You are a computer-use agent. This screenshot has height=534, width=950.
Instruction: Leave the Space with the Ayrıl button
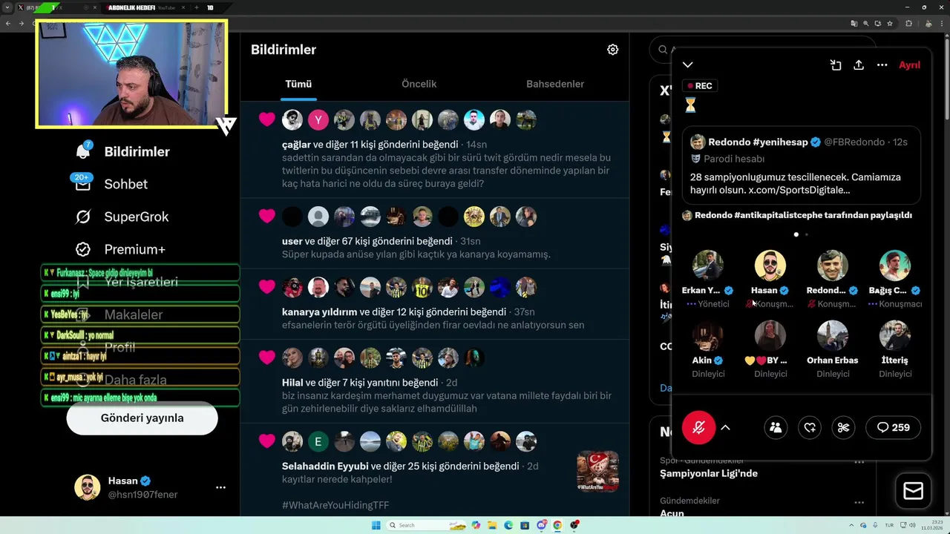pyautogui.click(x=909, y=65)
